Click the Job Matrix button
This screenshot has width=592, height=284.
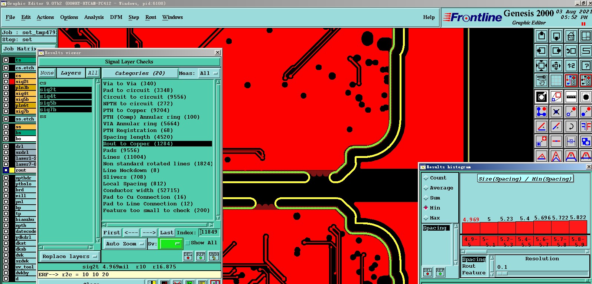19,49
